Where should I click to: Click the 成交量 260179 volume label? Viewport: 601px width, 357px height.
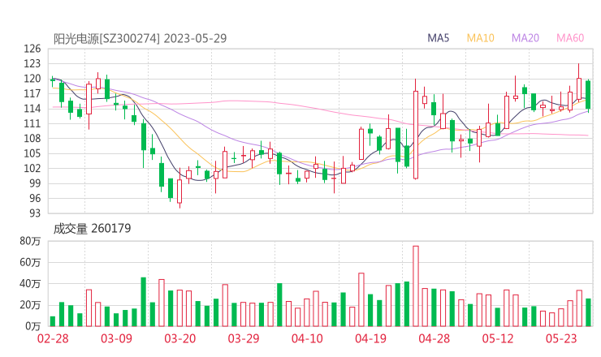[92, 228]
